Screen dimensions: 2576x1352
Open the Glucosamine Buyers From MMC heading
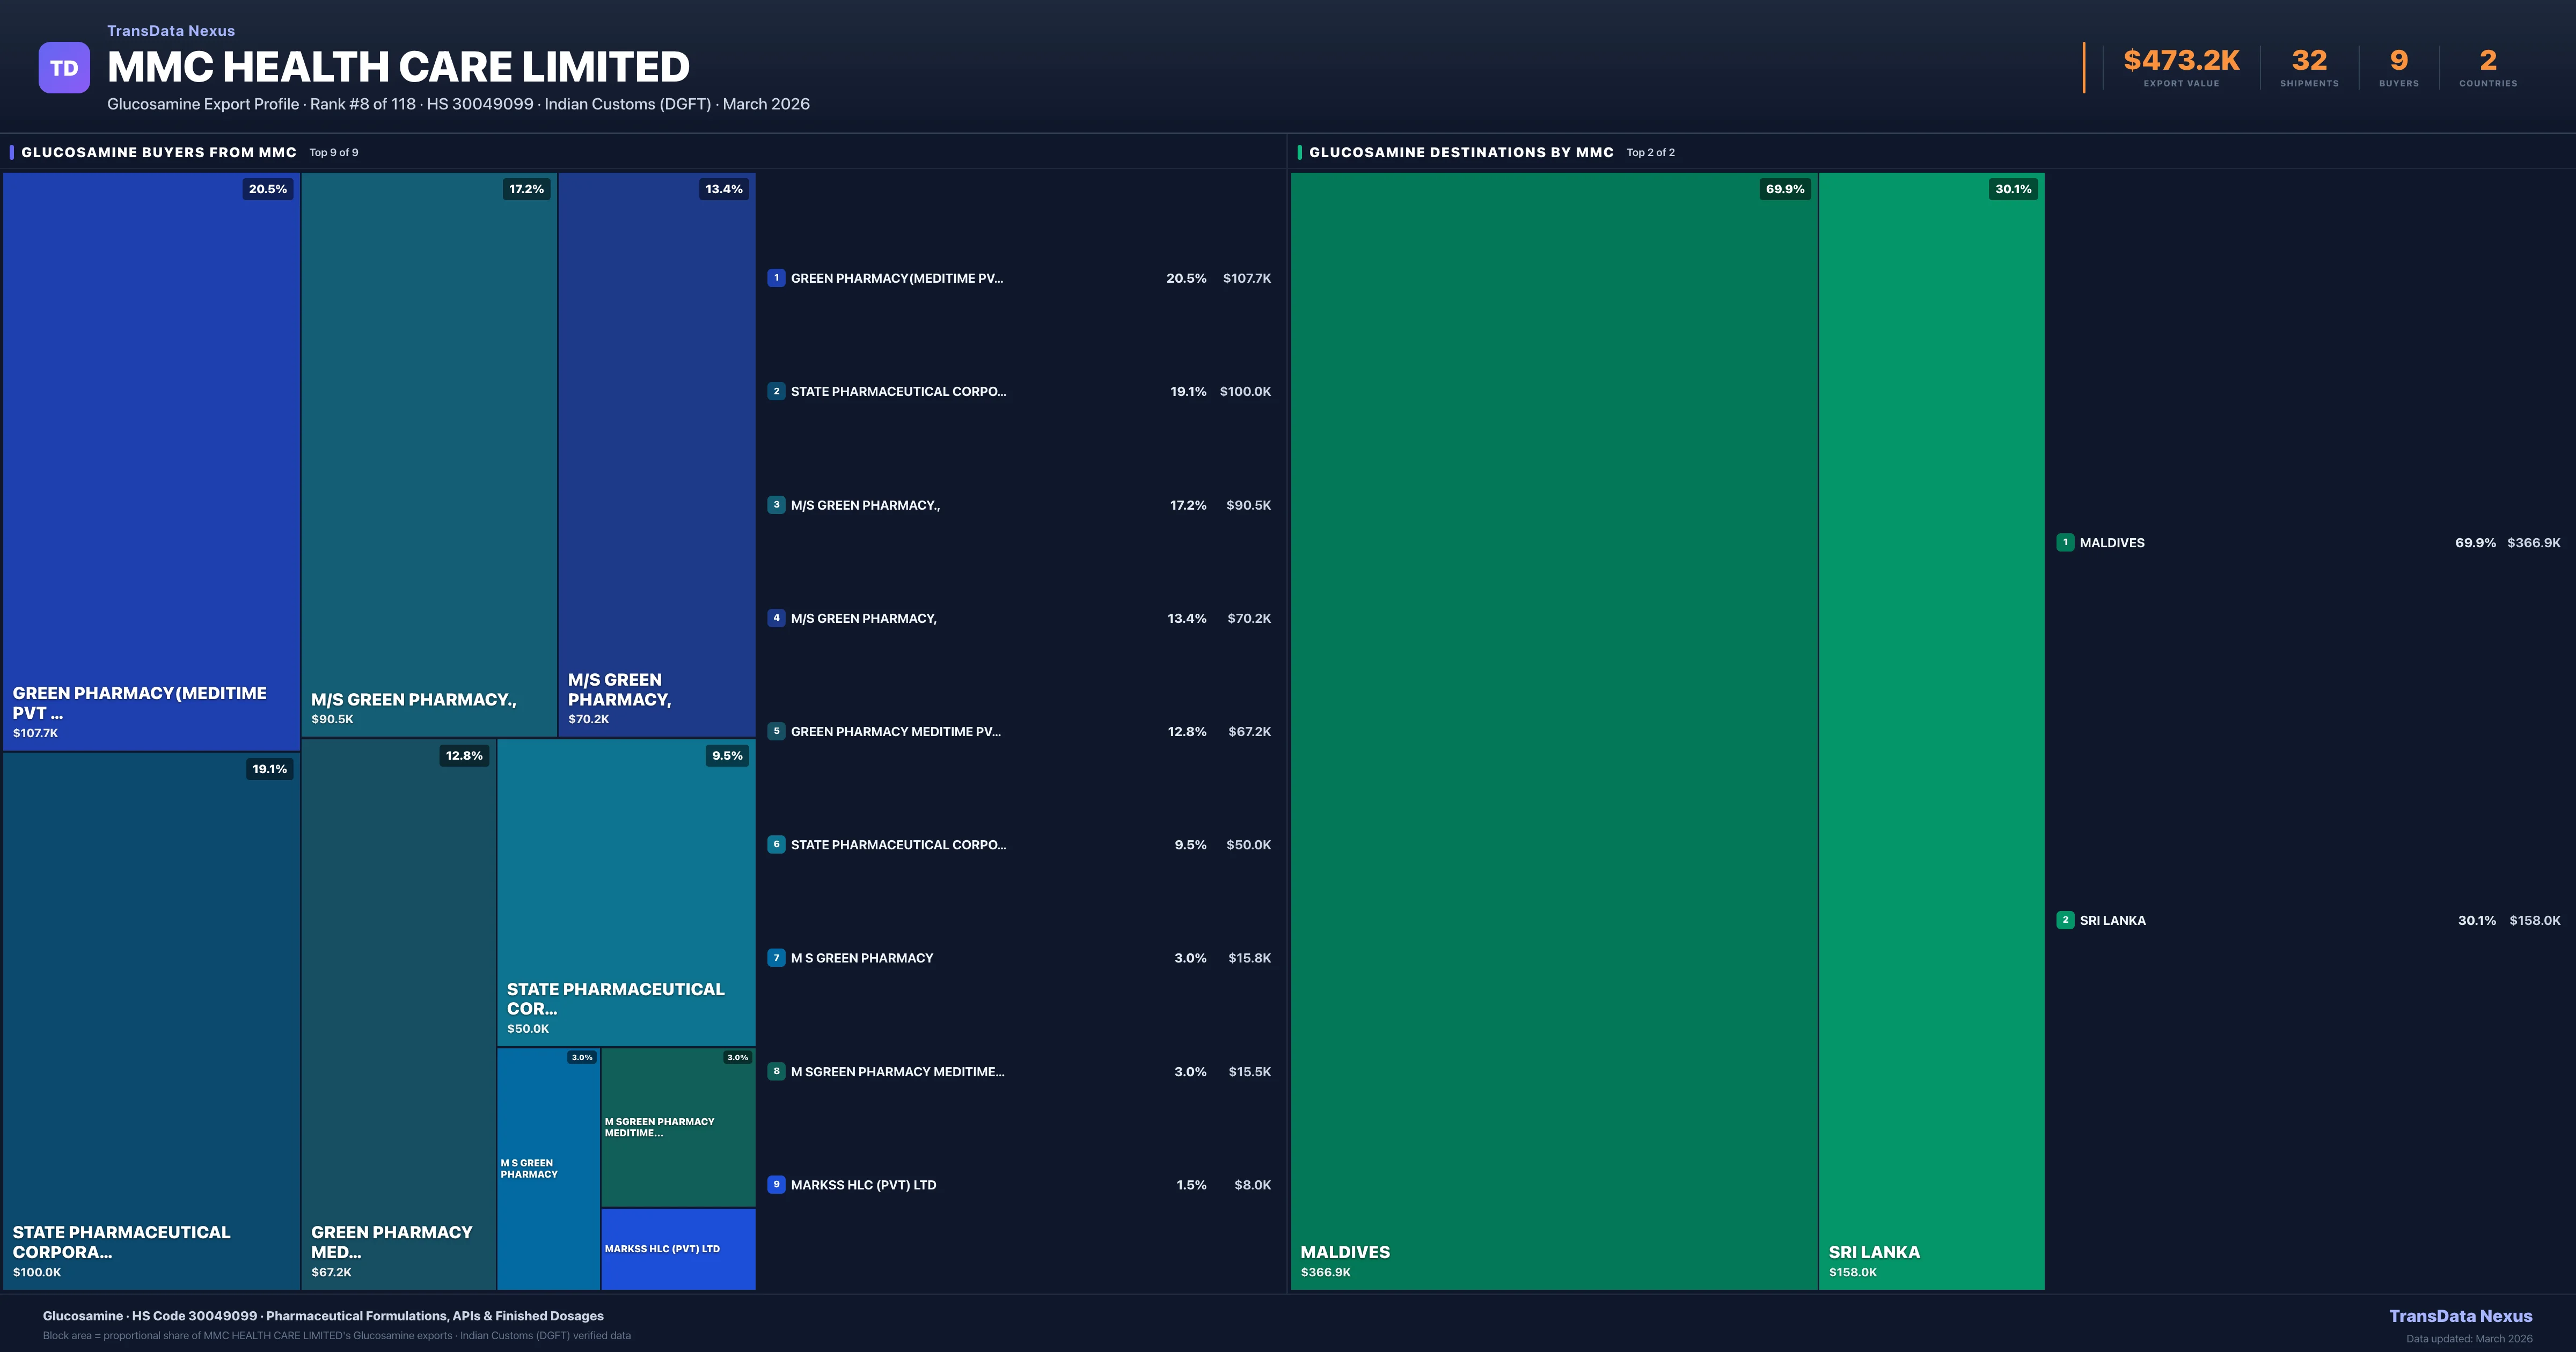tap(159, 152)
